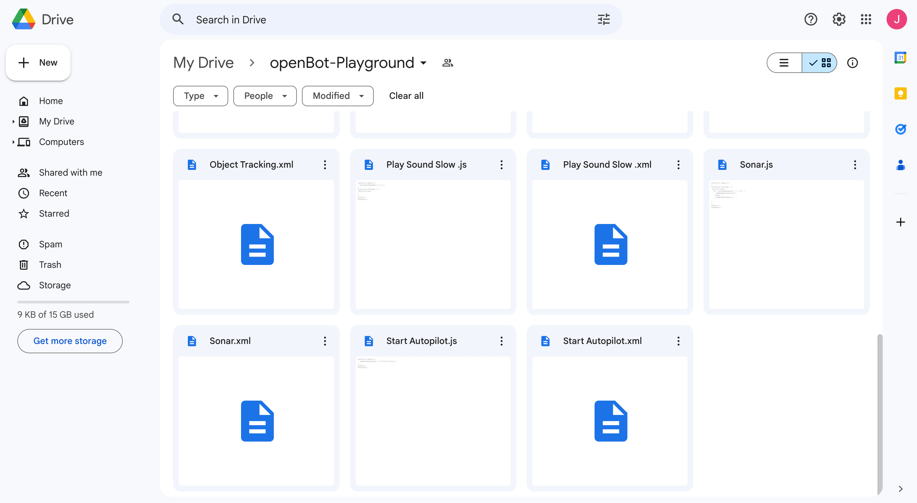Open more actions for Sonar.xml

point(325,341)
